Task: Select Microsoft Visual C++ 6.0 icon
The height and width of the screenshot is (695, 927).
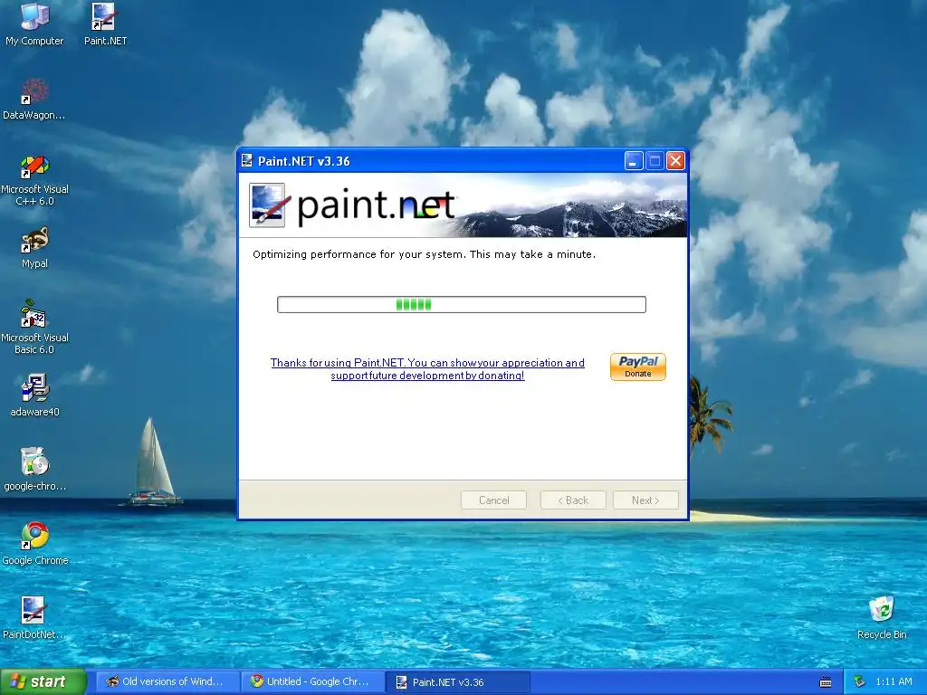Action: tap(34, 180)
